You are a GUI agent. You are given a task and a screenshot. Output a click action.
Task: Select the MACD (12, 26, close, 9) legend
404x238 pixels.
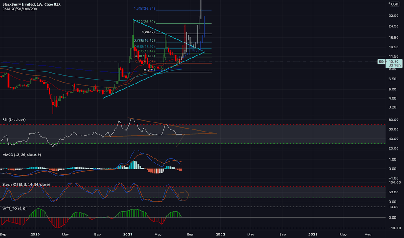click(22, 154)
